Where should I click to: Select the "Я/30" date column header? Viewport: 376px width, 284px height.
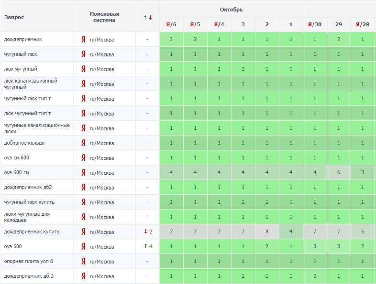[x=315, y=24]
